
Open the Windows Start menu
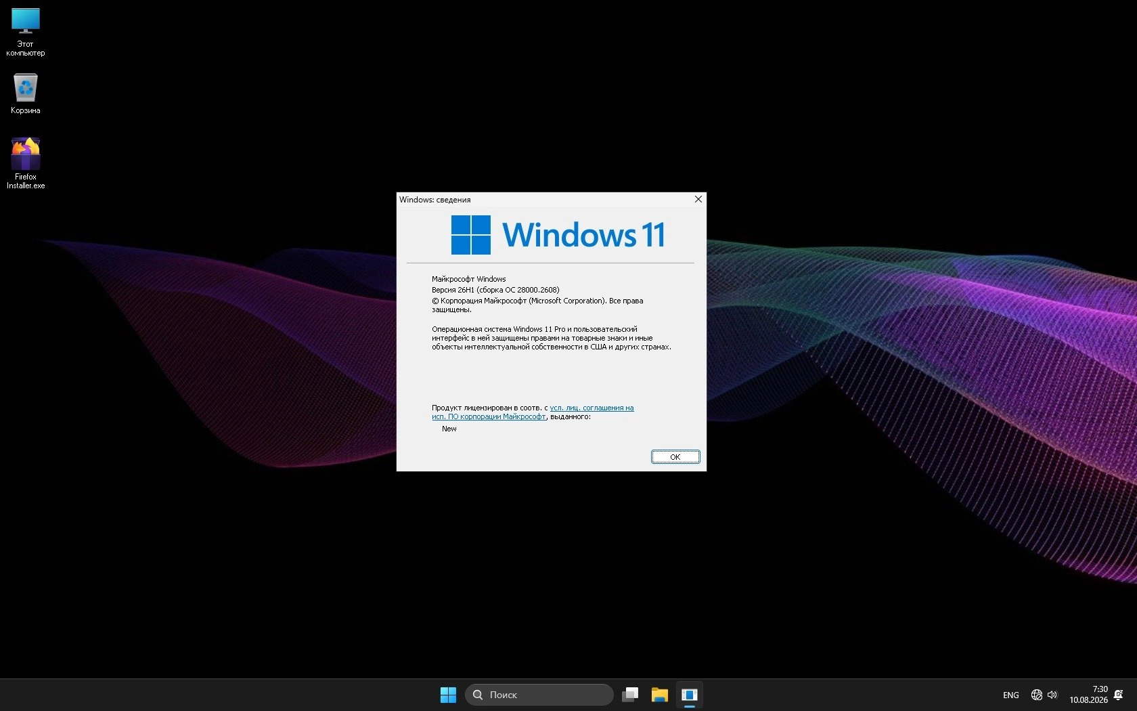click(448, 695)
